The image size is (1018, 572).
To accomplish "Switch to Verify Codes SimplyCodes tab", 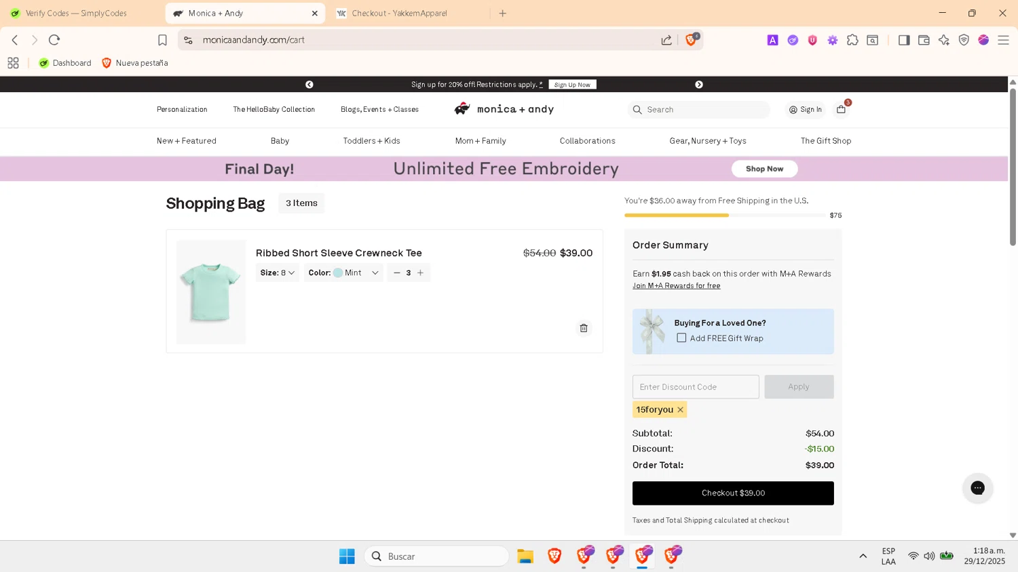I will (x=76, y=13).
